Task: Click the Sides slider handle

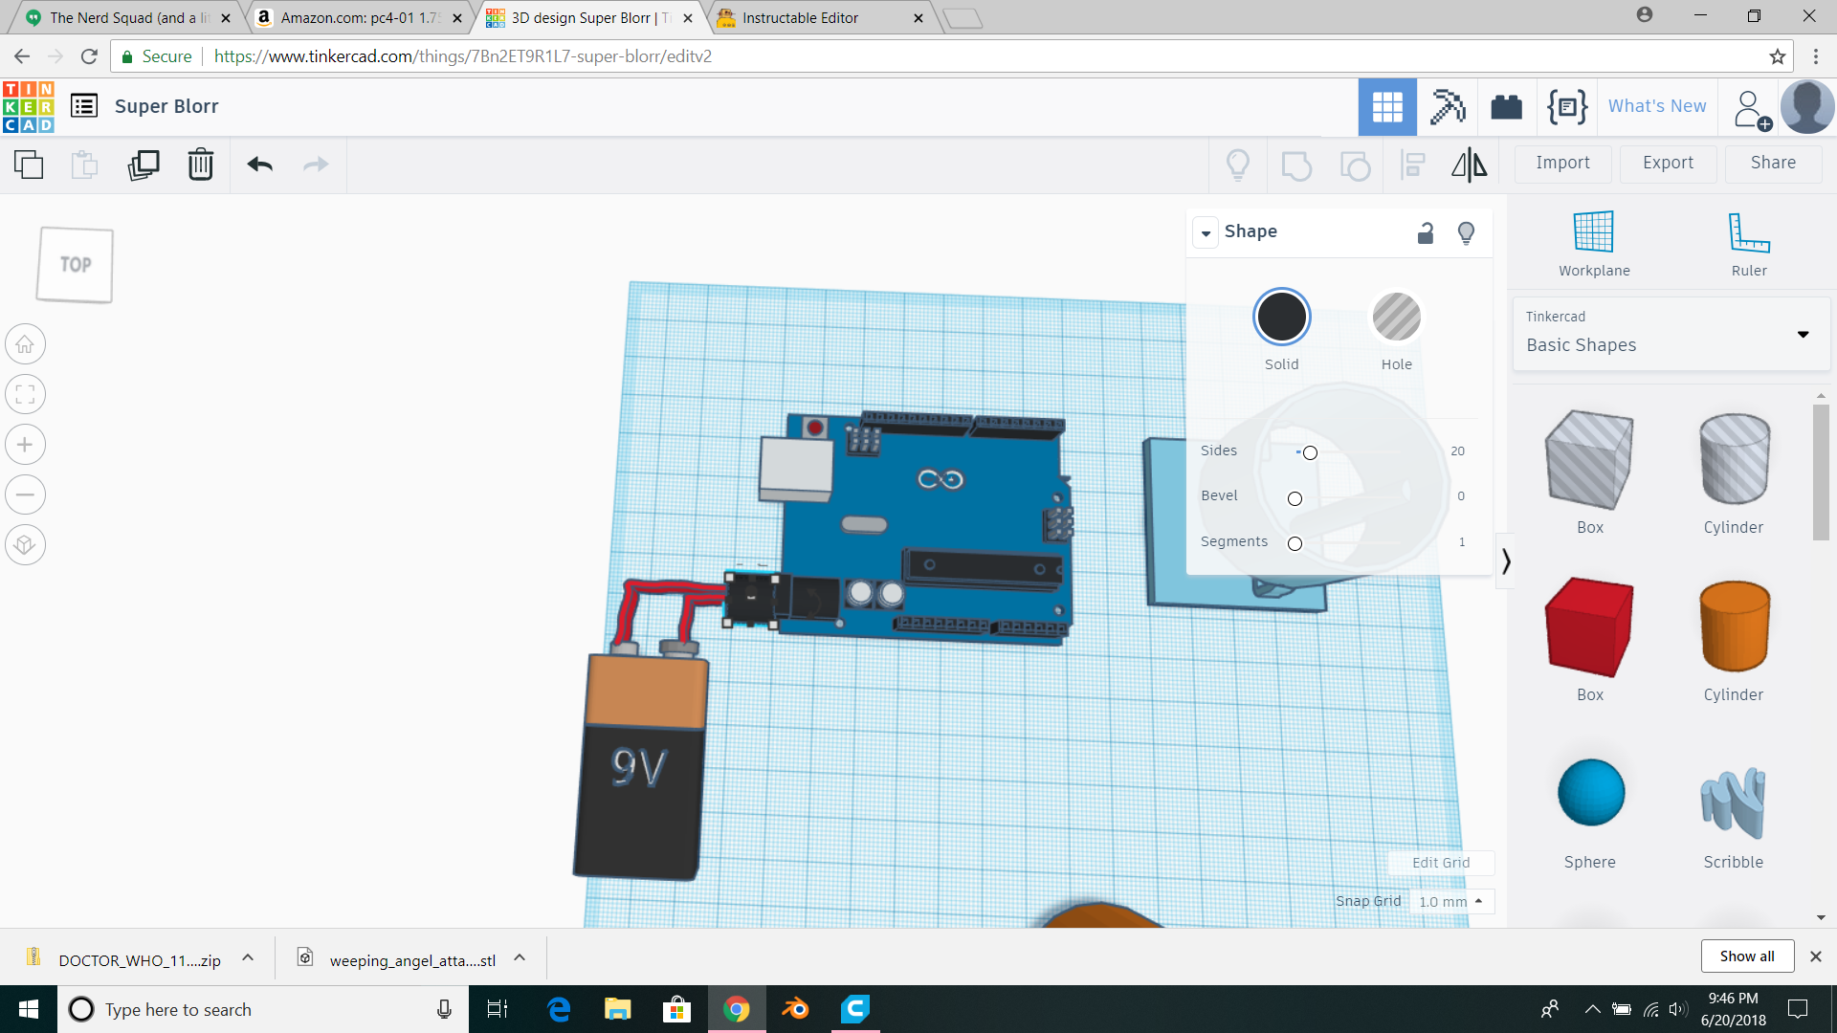Action: coord(1310,452)
